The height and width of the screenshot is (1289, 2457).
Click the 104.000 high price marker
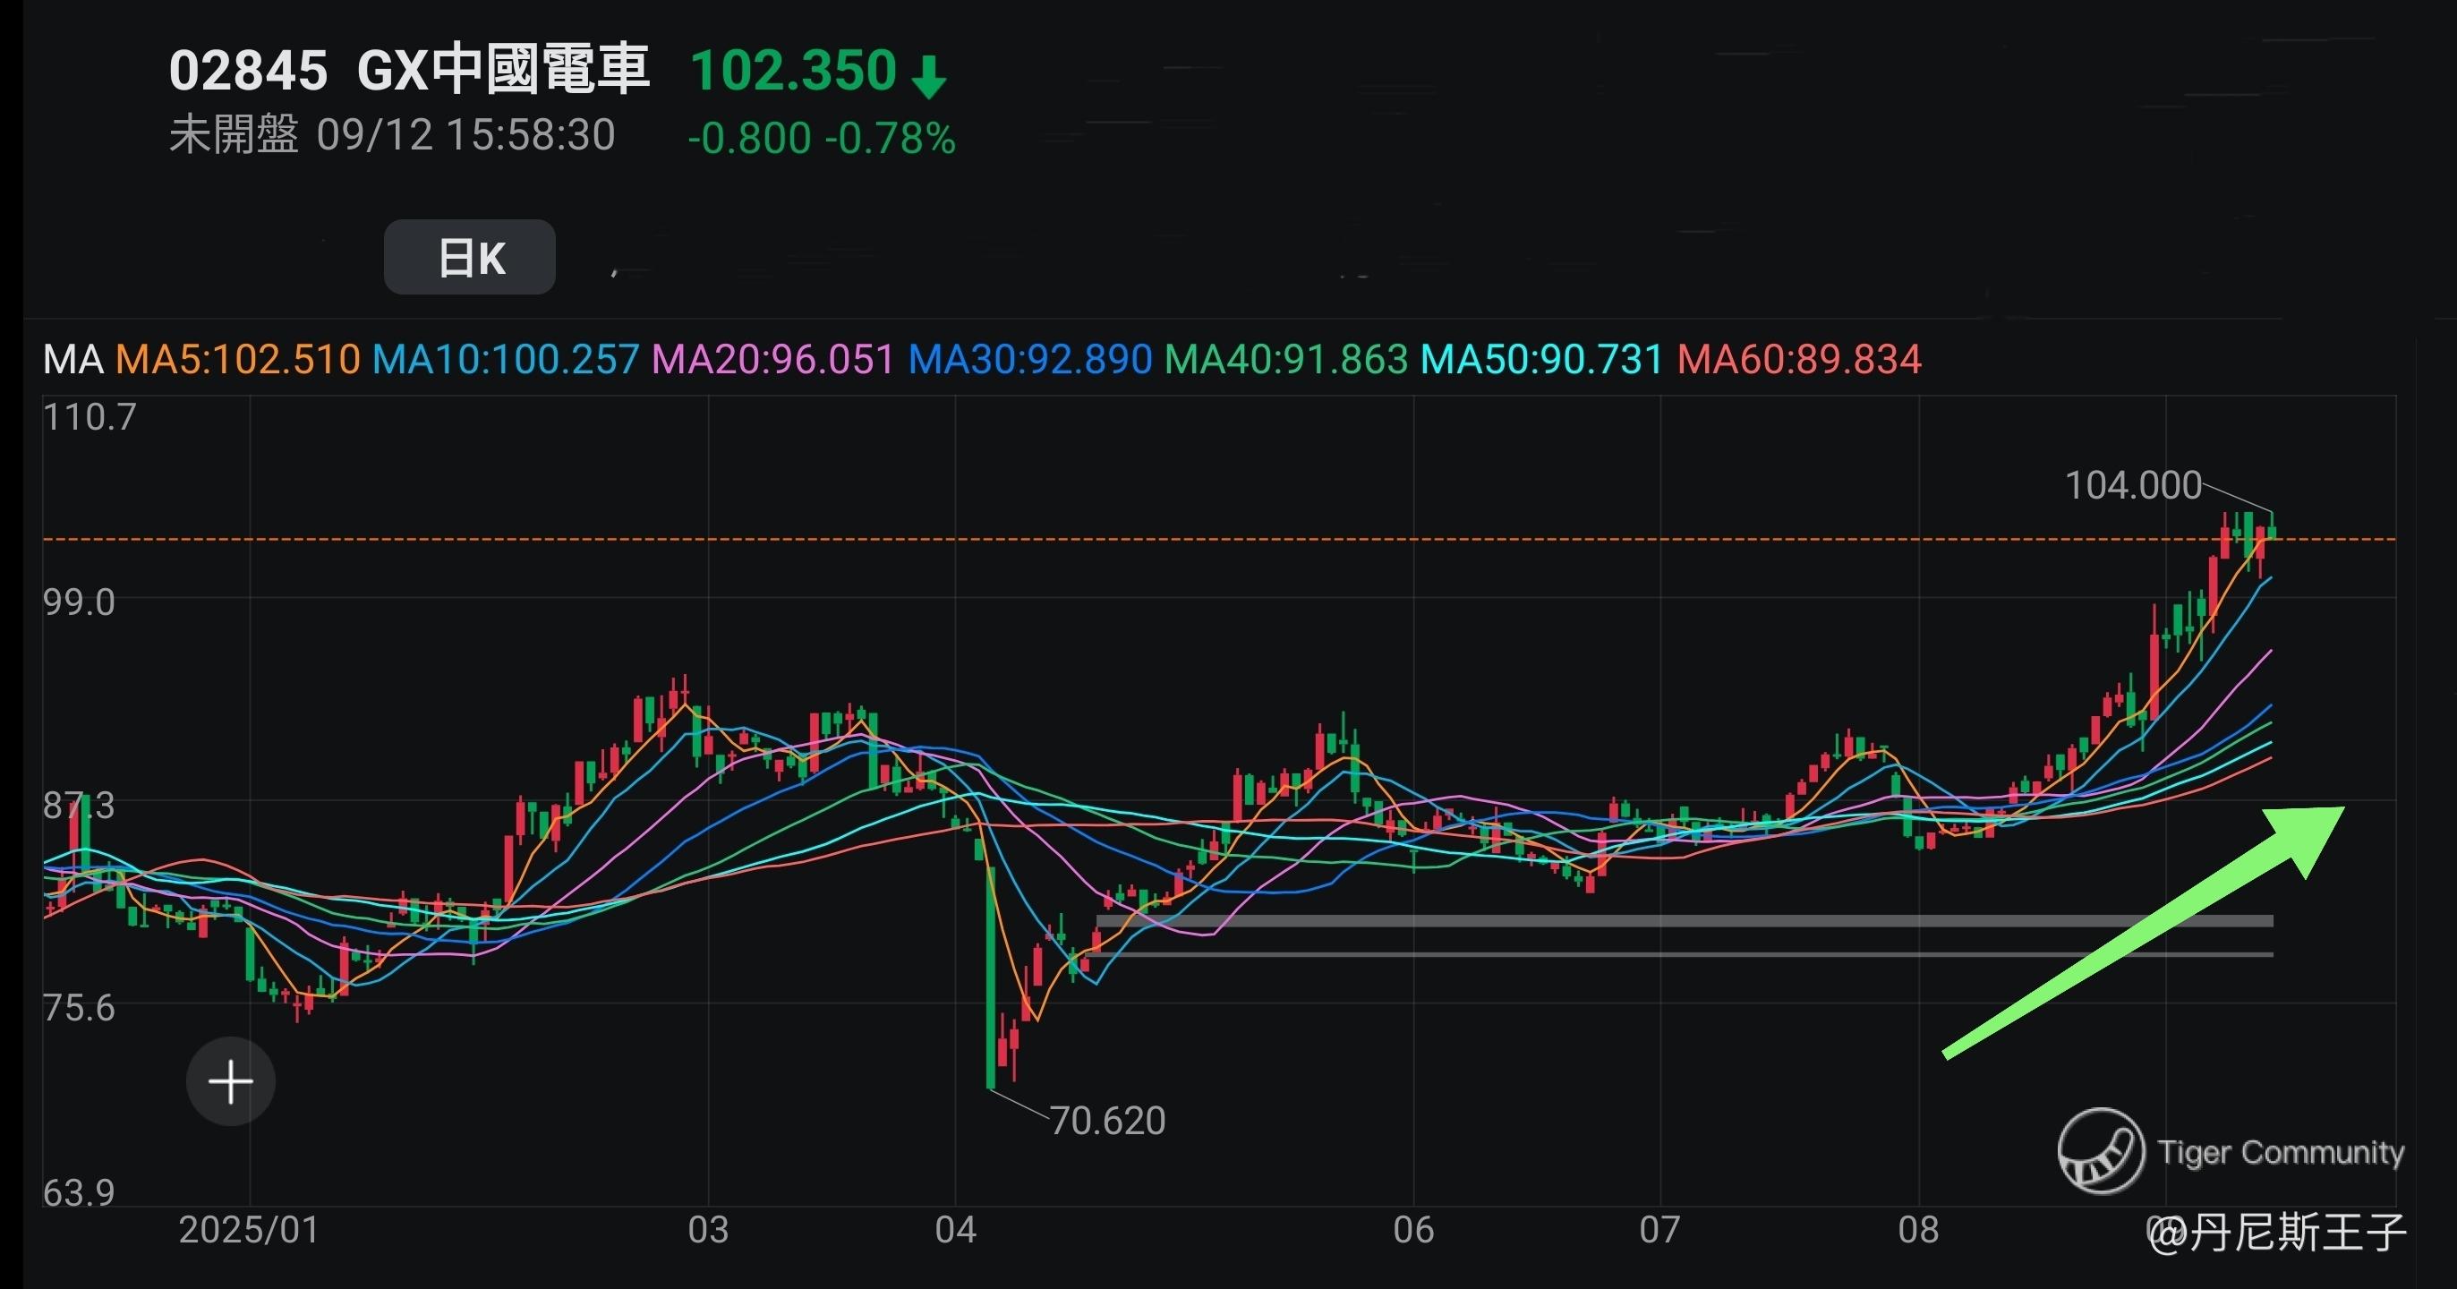coord(2133,486)
